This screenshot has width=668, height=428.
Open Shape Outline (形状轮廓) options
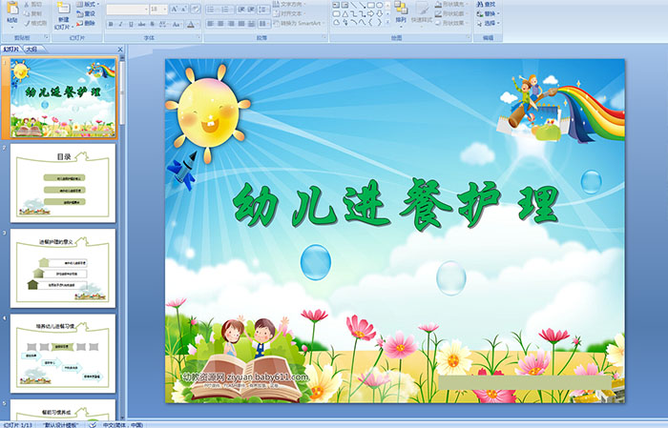click(452, 13)
